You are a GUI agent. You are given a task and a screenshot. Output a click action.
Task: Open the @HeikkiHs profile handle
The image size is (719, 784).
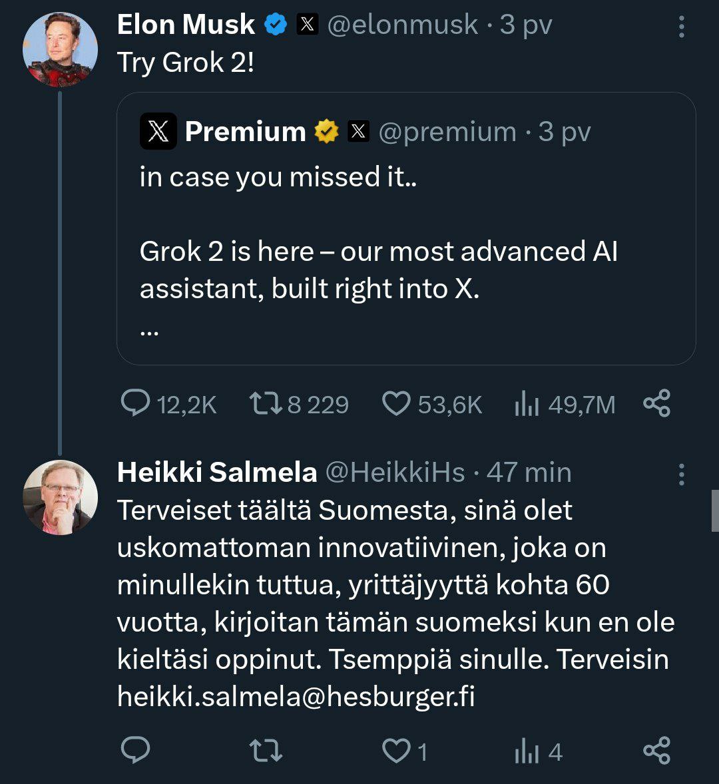[394, 473]
